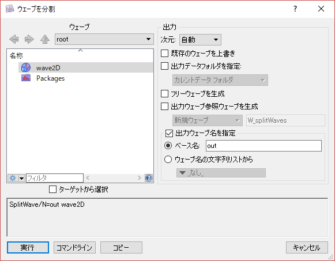Click the 実行 button

tap(28, 248)
